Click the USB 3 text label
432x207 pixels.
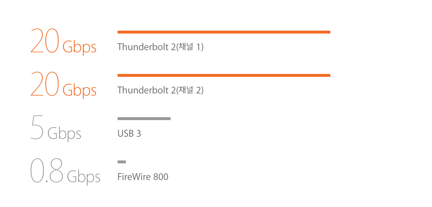tap(129, 134)
